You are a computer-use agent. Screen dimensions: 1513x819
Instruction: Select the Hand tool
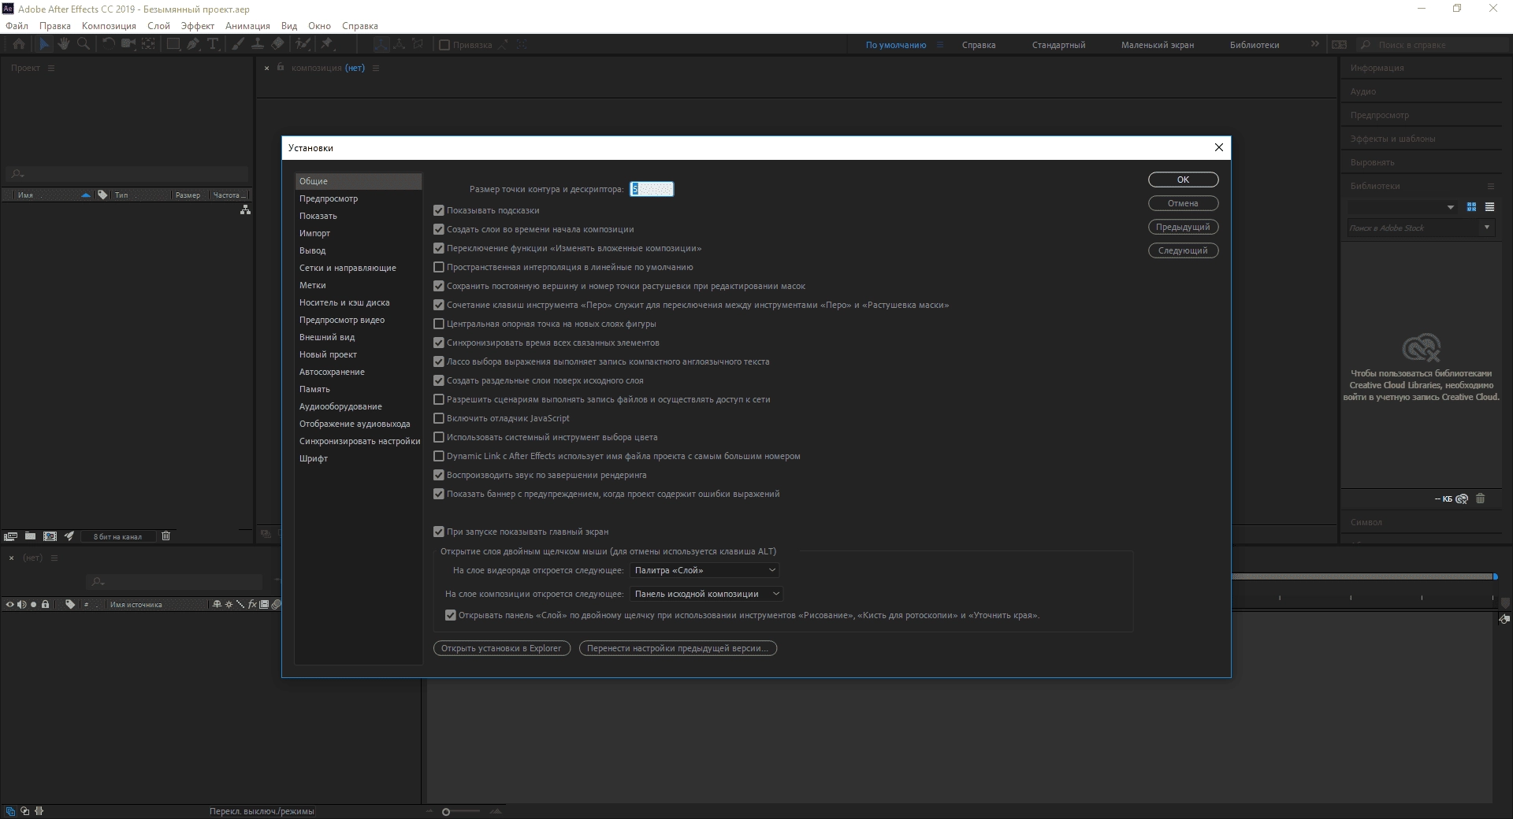click(64, 44)
